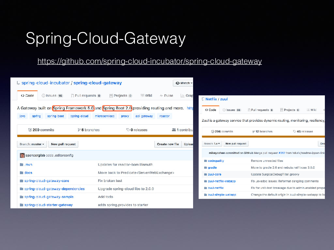View the 5 branches list
334x250 pixels.
(89, 130)
